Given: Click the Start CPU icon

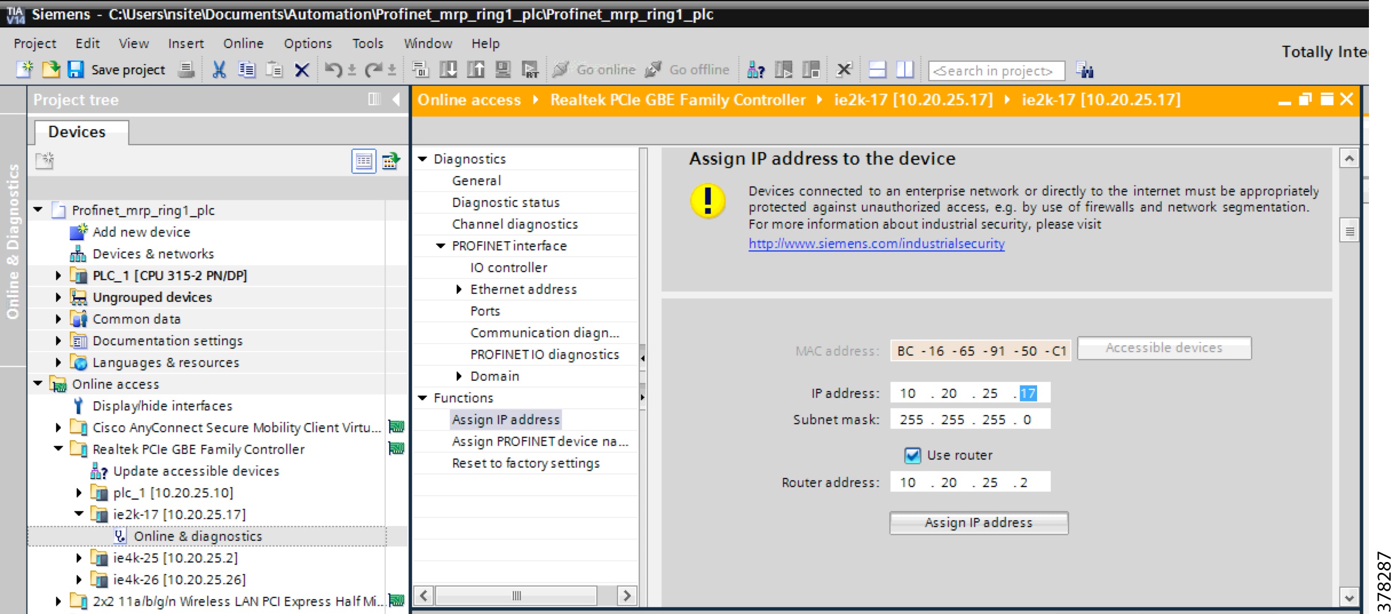Looking at the screenshot, I should 783,70.
